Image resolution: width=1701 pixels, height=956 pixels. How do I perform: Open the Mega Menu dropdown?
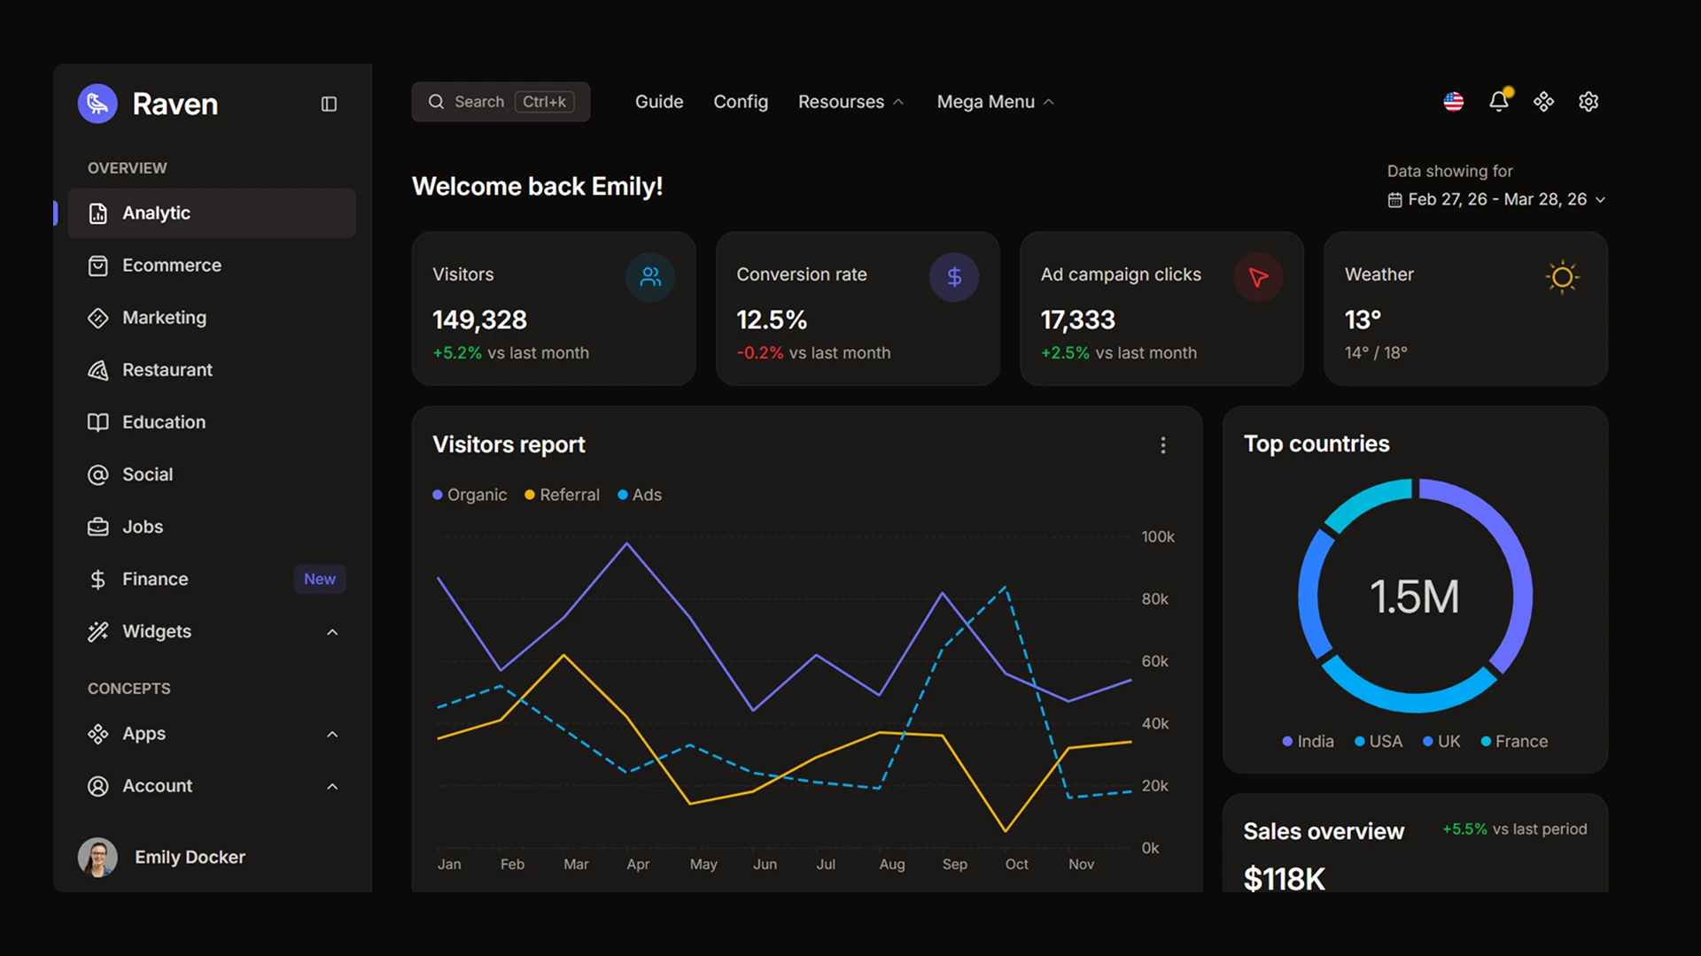click(x=995, y=102)
